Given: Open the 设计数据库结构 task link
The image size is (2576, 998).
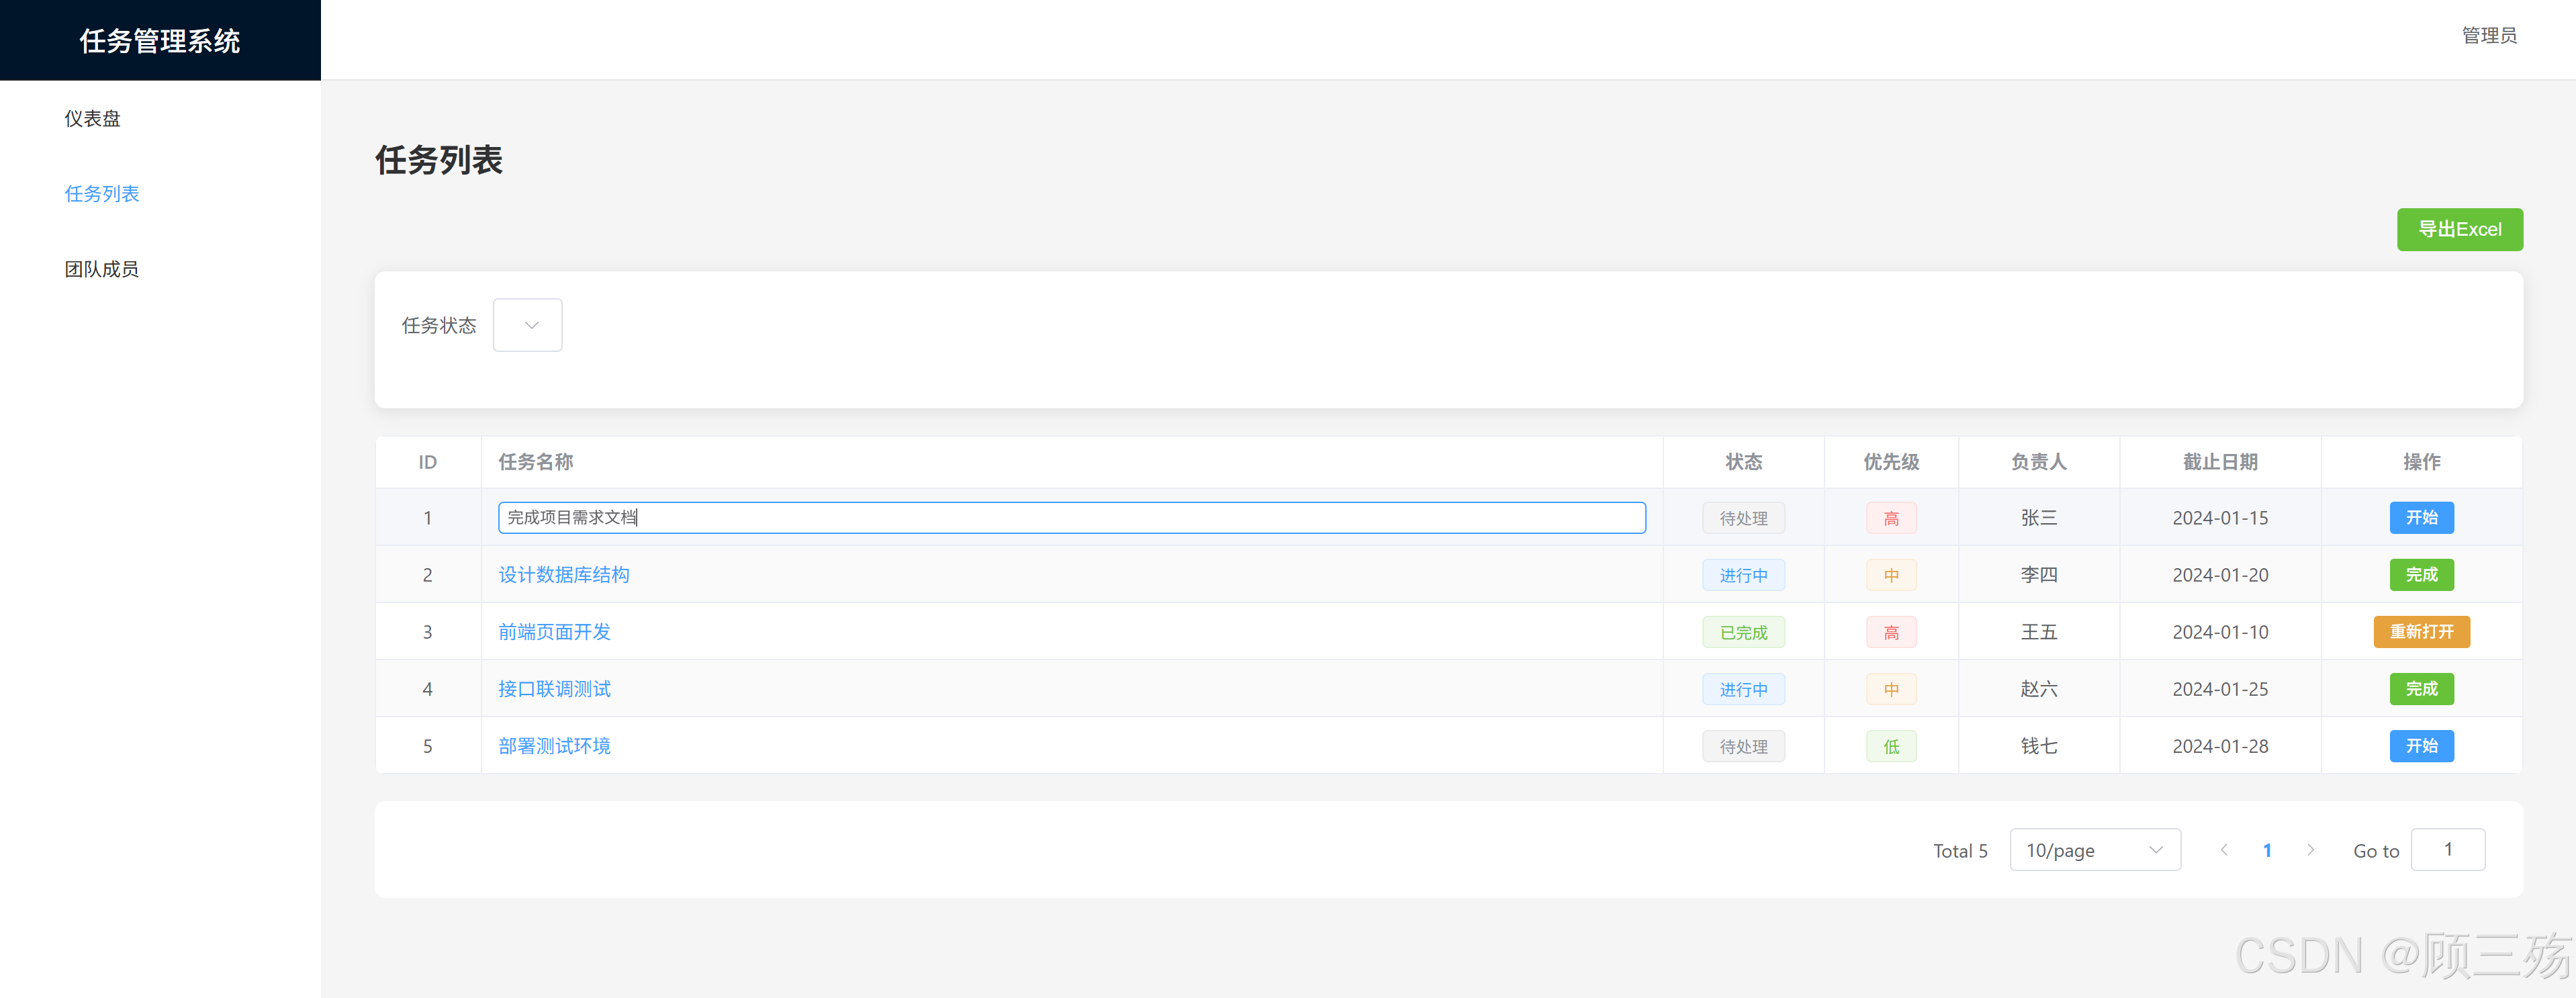Looking at the screenshot, I should (x=564, y=575).
